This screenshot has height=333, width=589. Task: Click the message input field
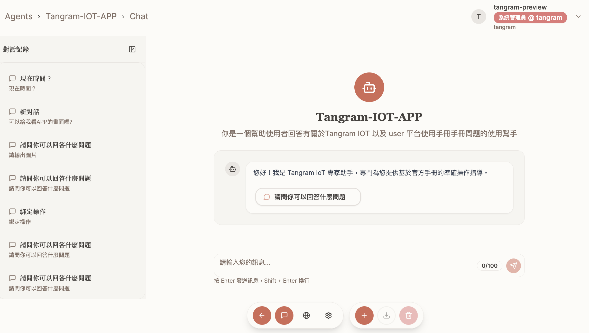[344, 263]
